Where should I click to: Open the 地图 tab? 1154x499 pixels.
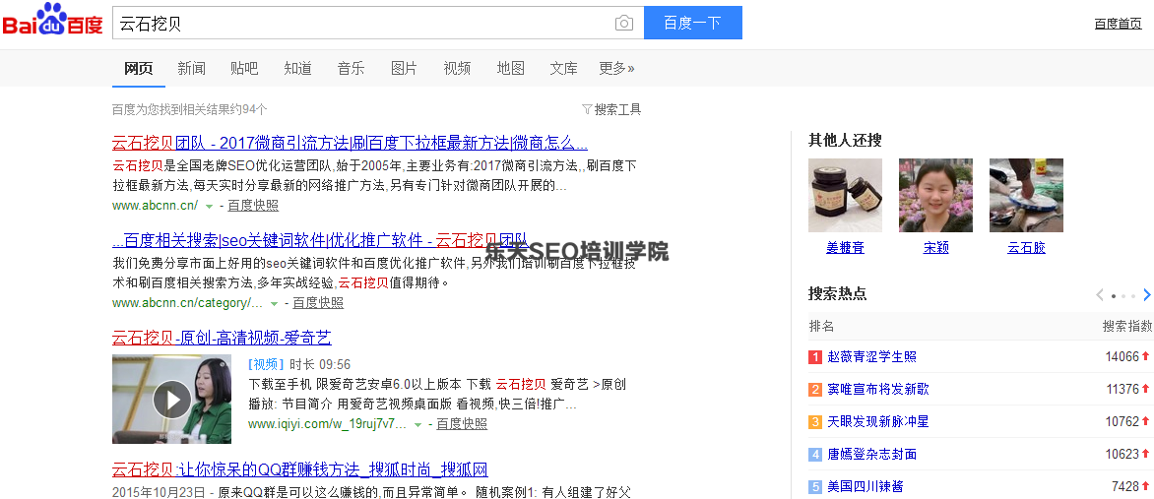(510, 69)
